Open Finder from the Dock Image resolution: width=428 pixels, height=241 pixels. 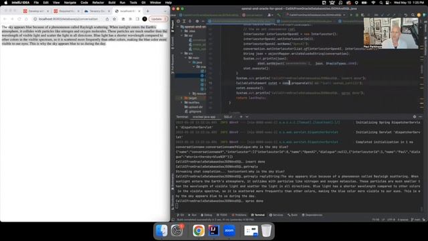(162, 231)
